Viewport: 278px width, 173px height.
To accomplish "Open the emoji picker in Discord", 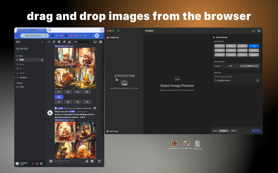I will tap(92, 161).
